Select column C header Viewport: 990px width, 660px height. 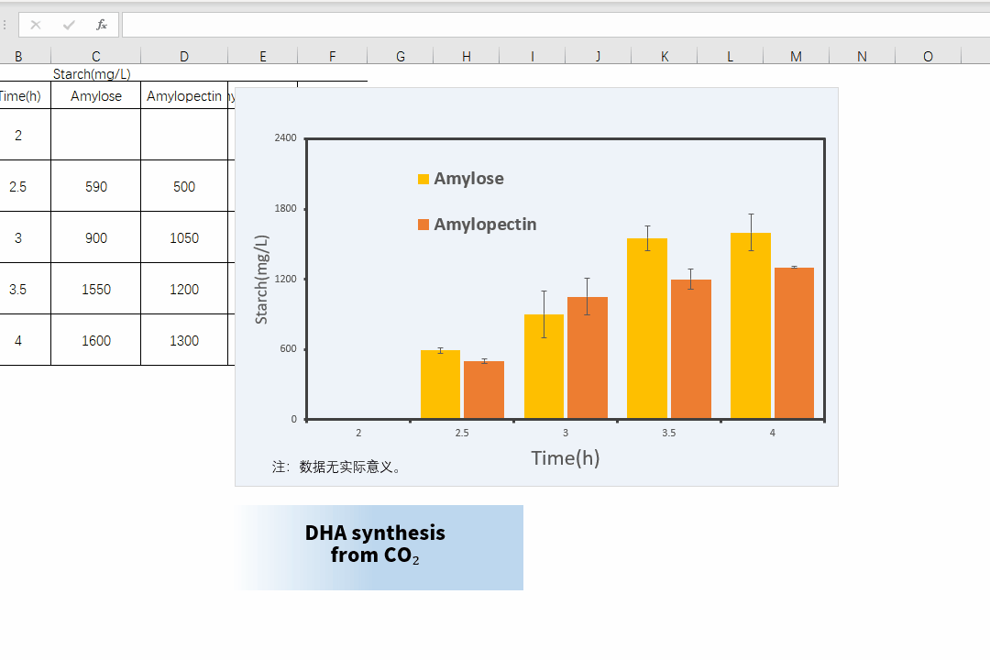(96, 56)
